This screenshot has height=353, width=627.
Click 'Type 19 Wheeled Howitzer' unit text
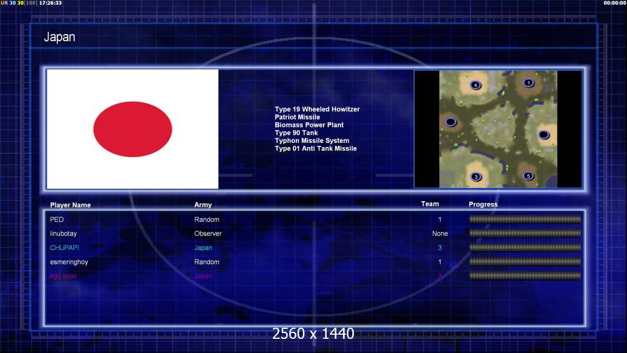pos(317,109)
